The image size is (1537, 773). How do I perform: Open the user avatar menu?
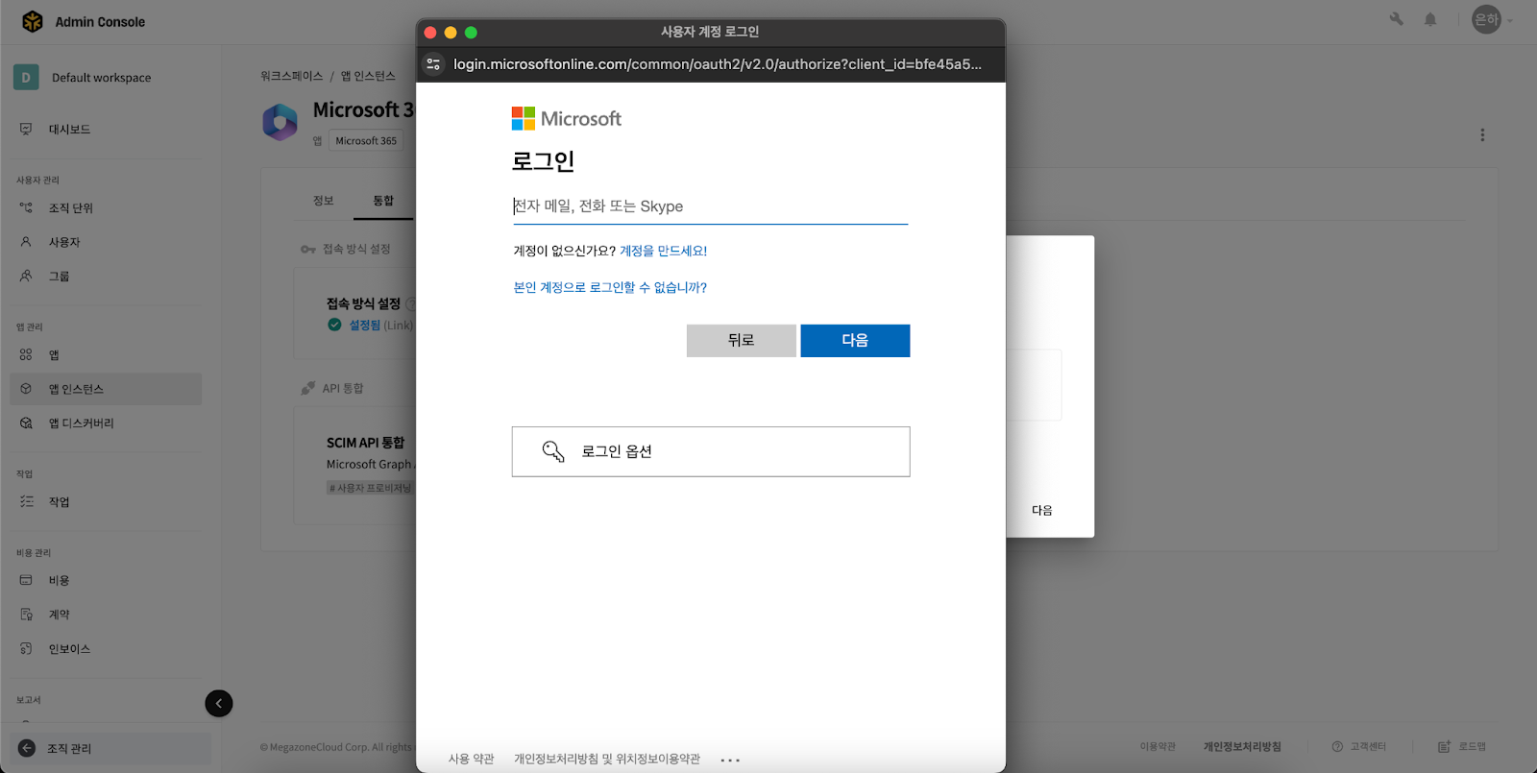1487,19
